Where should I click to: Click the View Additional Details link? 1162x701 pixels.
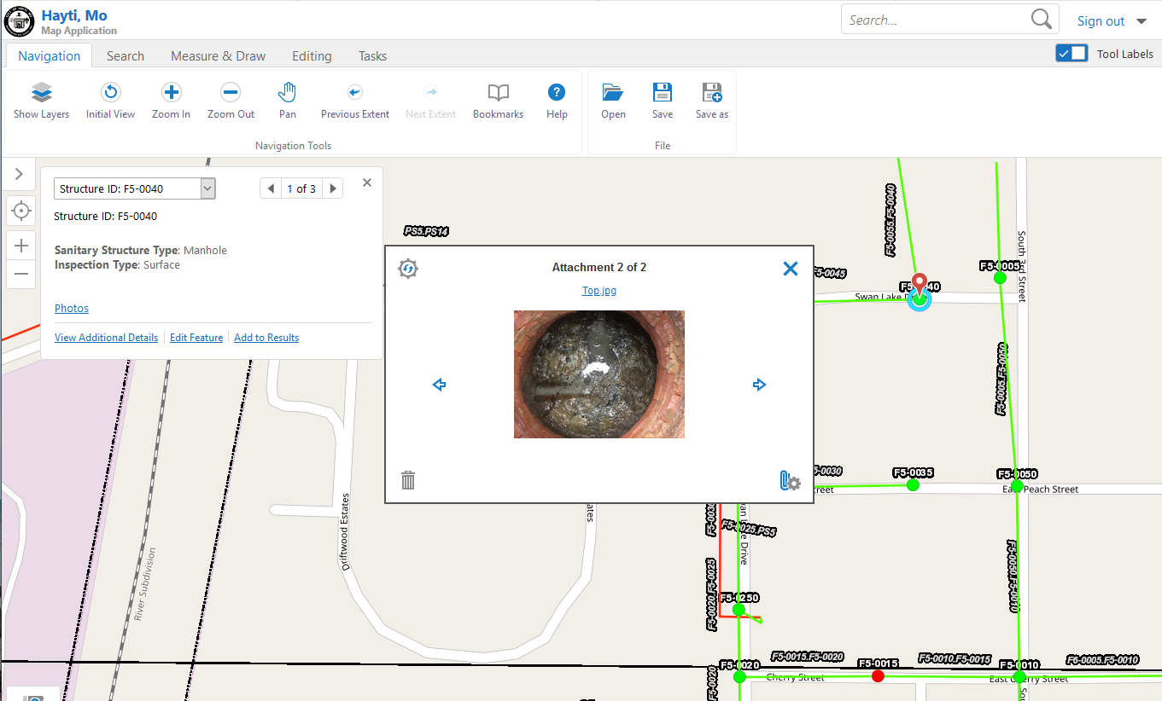(x=106, y=338)
